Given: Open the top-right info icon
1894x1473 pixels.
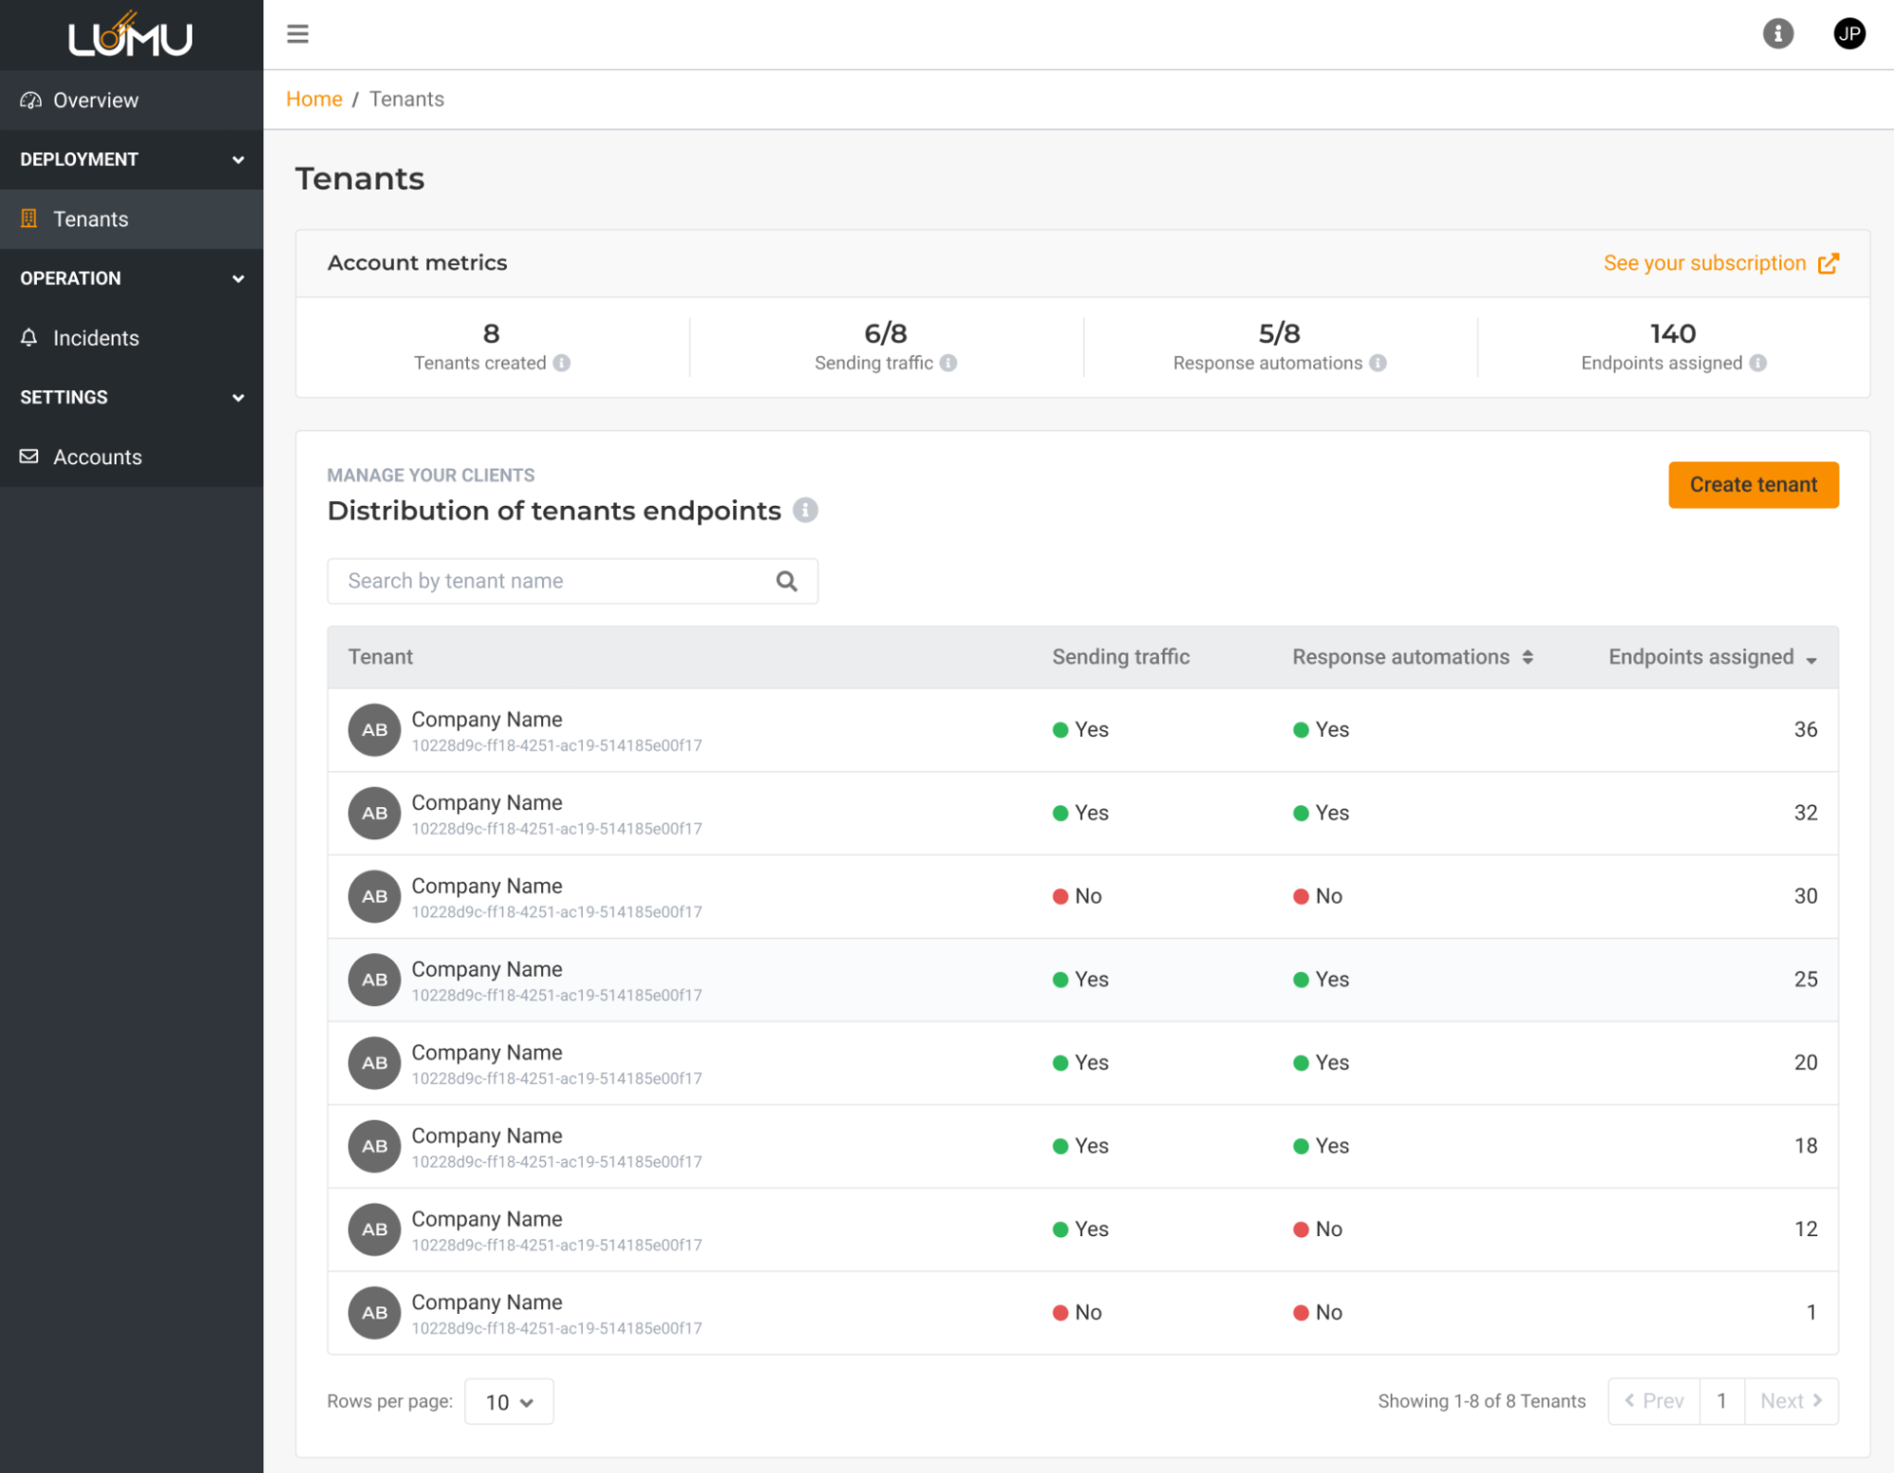Looking at the screenshot, I should tap(1777, 34).
